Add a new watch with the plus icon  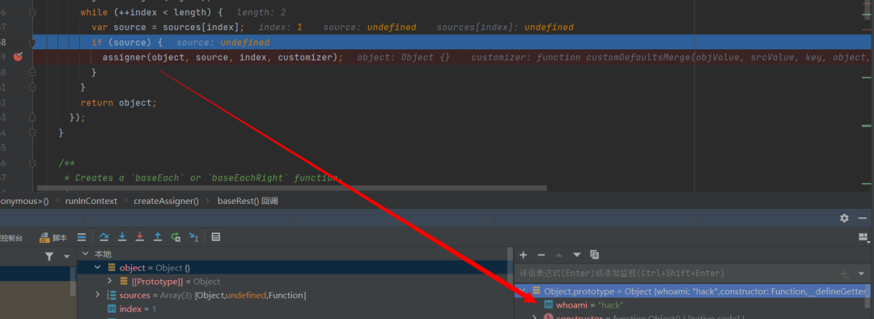coord(524,254)
